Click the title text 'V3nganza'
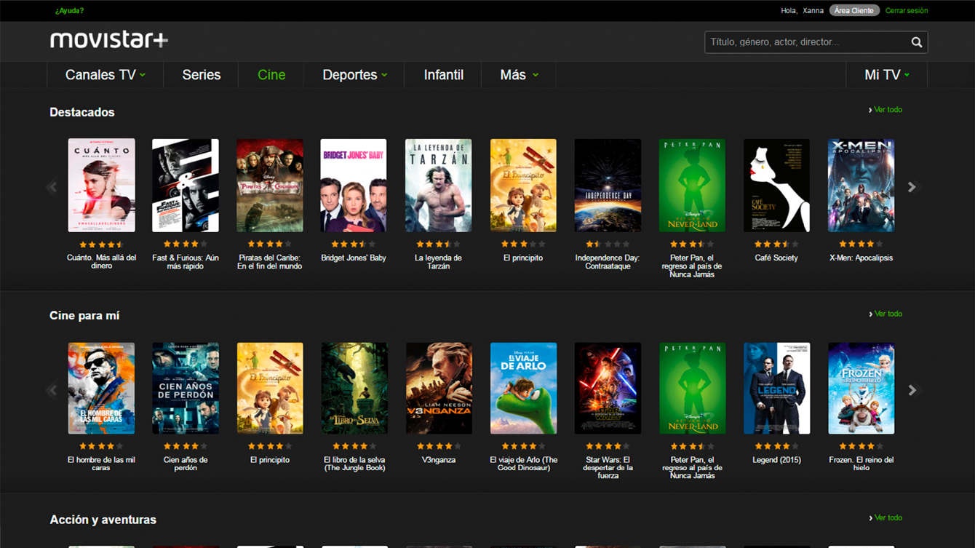The image size is (975, 548). [439, 460]
